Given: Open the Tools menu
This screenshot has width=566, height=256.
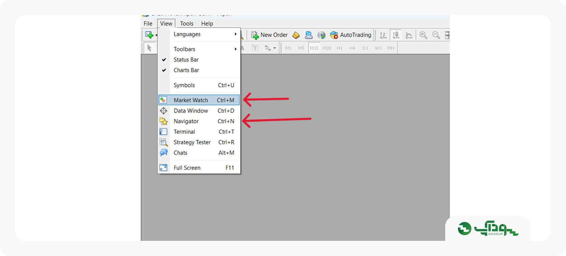Looking at the screenshot, I should (x=187, y=23).
